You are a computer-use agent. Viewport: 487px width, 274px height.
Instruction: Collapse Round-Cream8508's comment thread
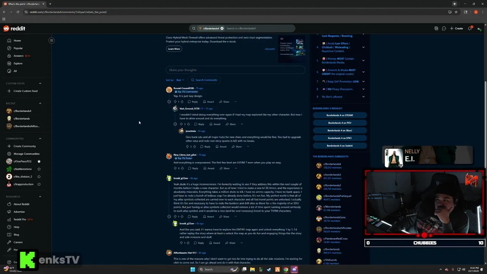(x=169, y=102)
